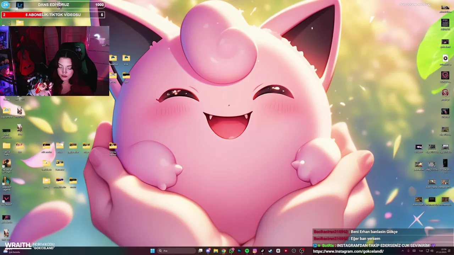Image resolution: width=454 pixels, height=255 pixels.
Task: Open volume control in system tray
Action: [432, 251]
